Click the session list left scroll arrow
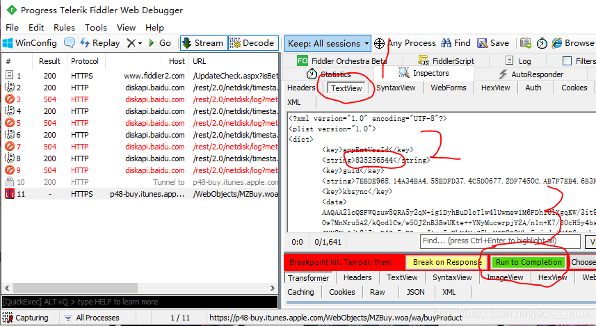 (7, 288)
